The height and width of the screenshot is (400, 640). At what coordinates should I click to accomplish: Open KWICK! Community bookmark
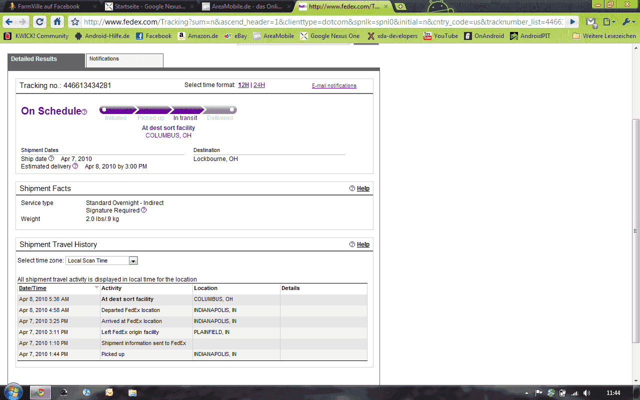click(x=36, y=36)
